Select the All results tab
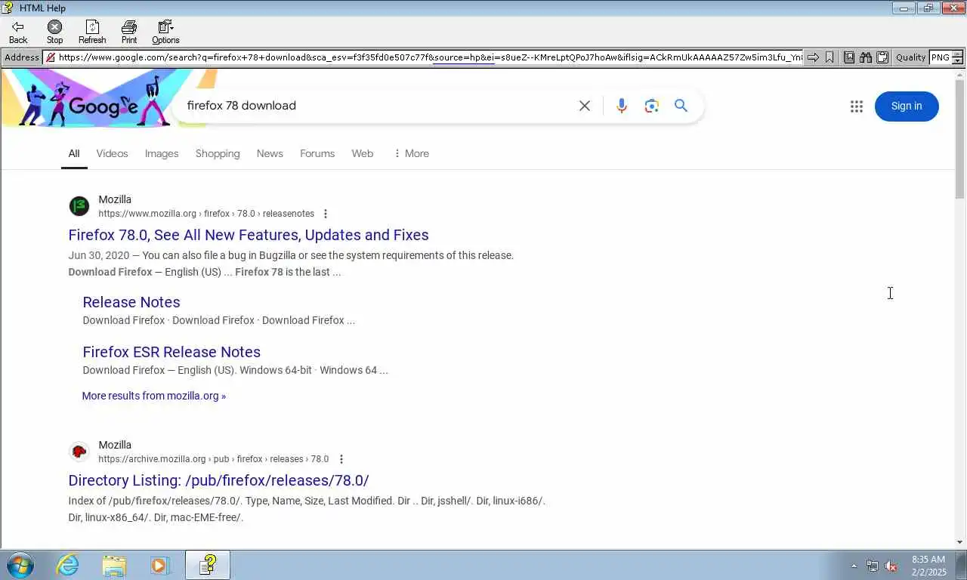967x580 pixels. click(x=73, y=154)
